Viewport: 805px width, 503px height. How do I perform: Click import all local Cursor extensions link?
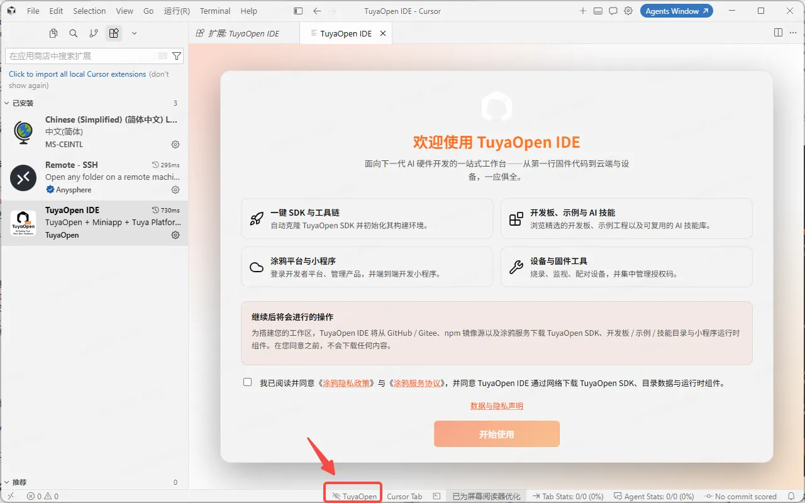coord(77,74)
